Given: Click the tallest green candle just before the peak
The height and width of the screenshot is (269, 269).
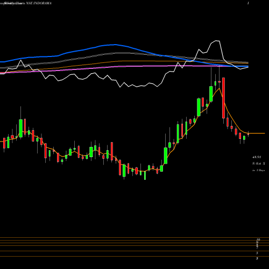Looking at the screenshot, I should click(x=211, y=94).
